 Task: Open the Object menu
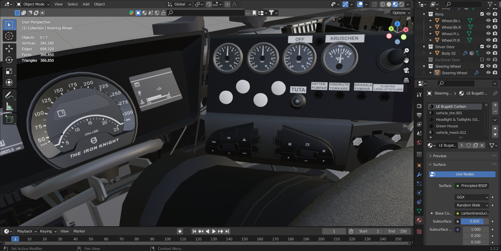point(99,4)
